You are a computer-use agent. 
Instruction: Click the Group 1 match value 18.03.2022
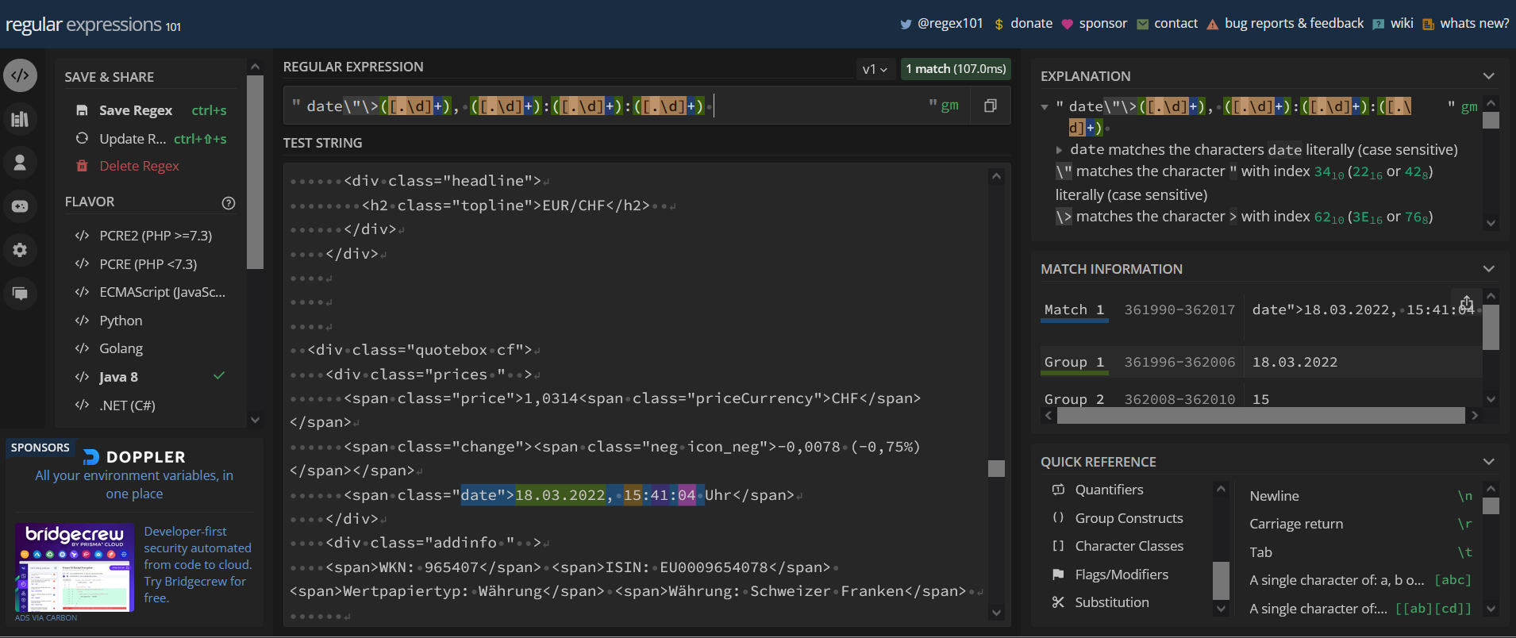click(1295, 362)
